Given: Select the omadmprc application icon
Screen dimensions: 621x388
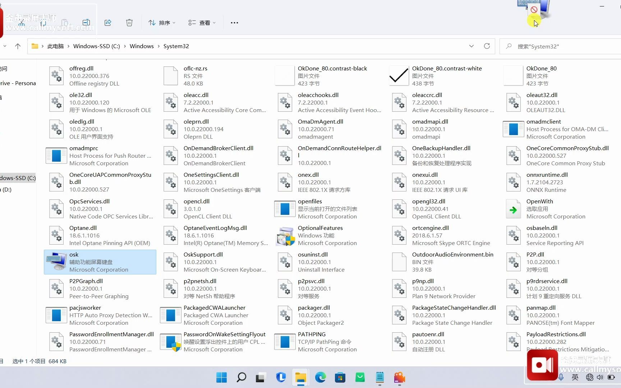Looking at the screenshot, I should pyautogui.click(x=56, y=156).
